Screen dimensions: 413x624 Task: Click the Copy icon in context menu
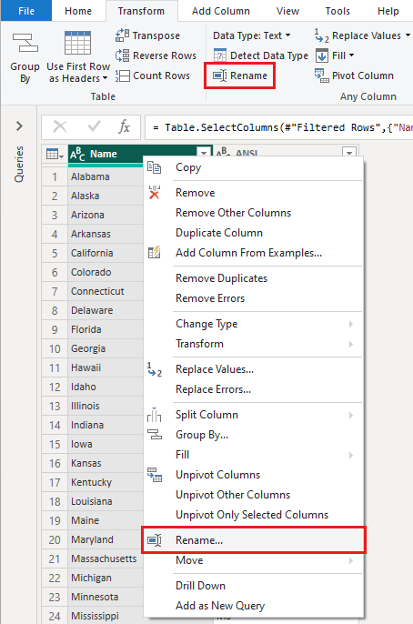[154, 167]
